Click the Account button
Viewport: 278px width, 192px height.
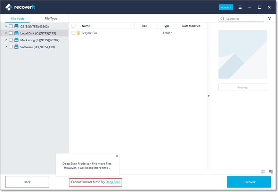point(226,7)
